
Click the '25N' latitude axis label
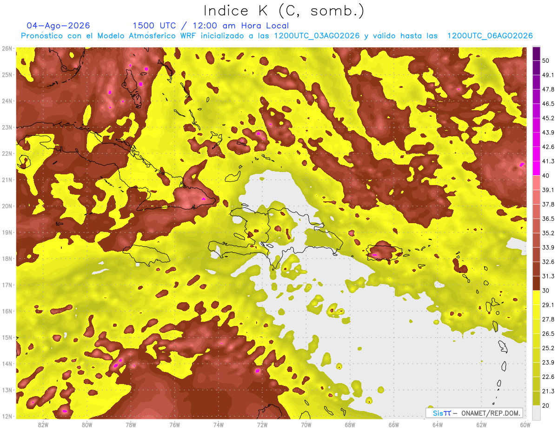click(x=7, y=74)
